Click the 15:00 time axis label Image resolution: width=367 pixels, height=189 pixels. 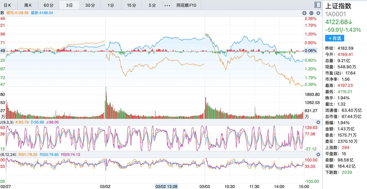pos(304,186)
